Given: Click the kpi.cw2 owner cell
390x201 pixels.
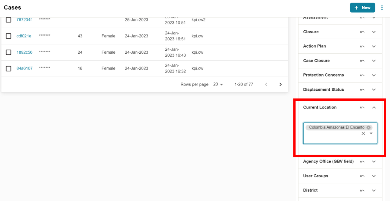Looking at the screenshot, I should (x=199, y=20).
